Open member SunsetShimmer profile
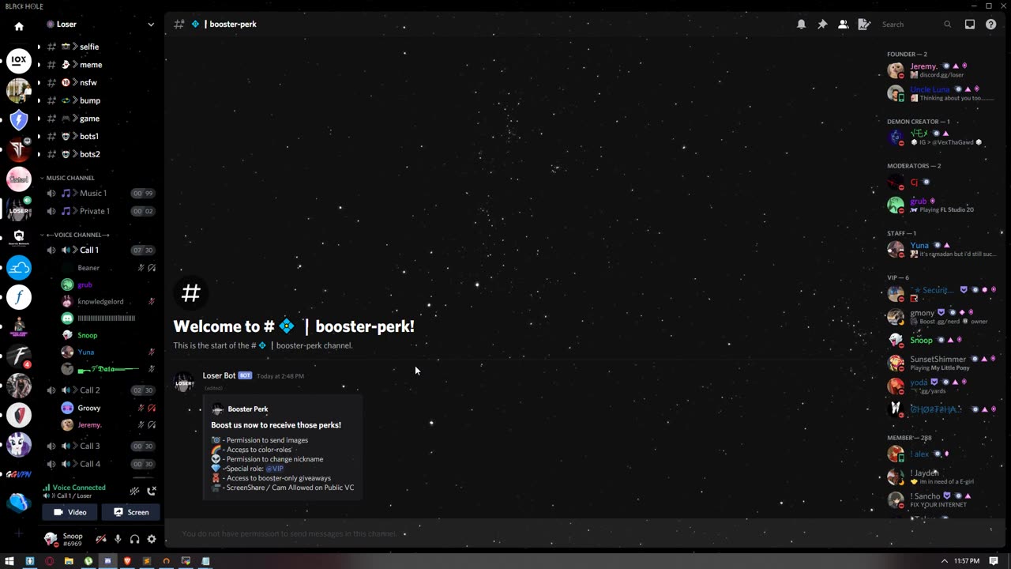This screenshot has height=569, width=1011. pos(938,359)
